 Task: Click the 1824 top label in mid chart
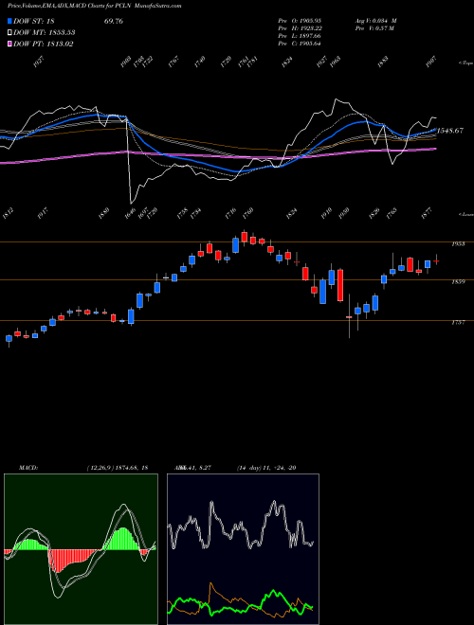[287, 62]
